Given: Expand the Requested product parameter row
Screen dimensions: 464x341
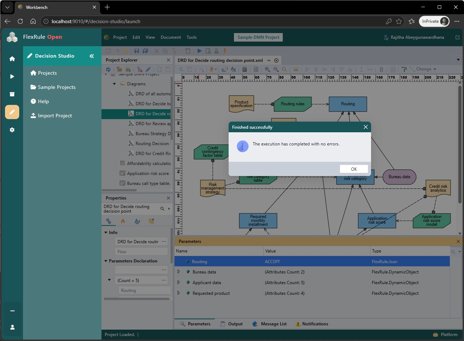Looking at the screenshot, I should tap(179, 293).
